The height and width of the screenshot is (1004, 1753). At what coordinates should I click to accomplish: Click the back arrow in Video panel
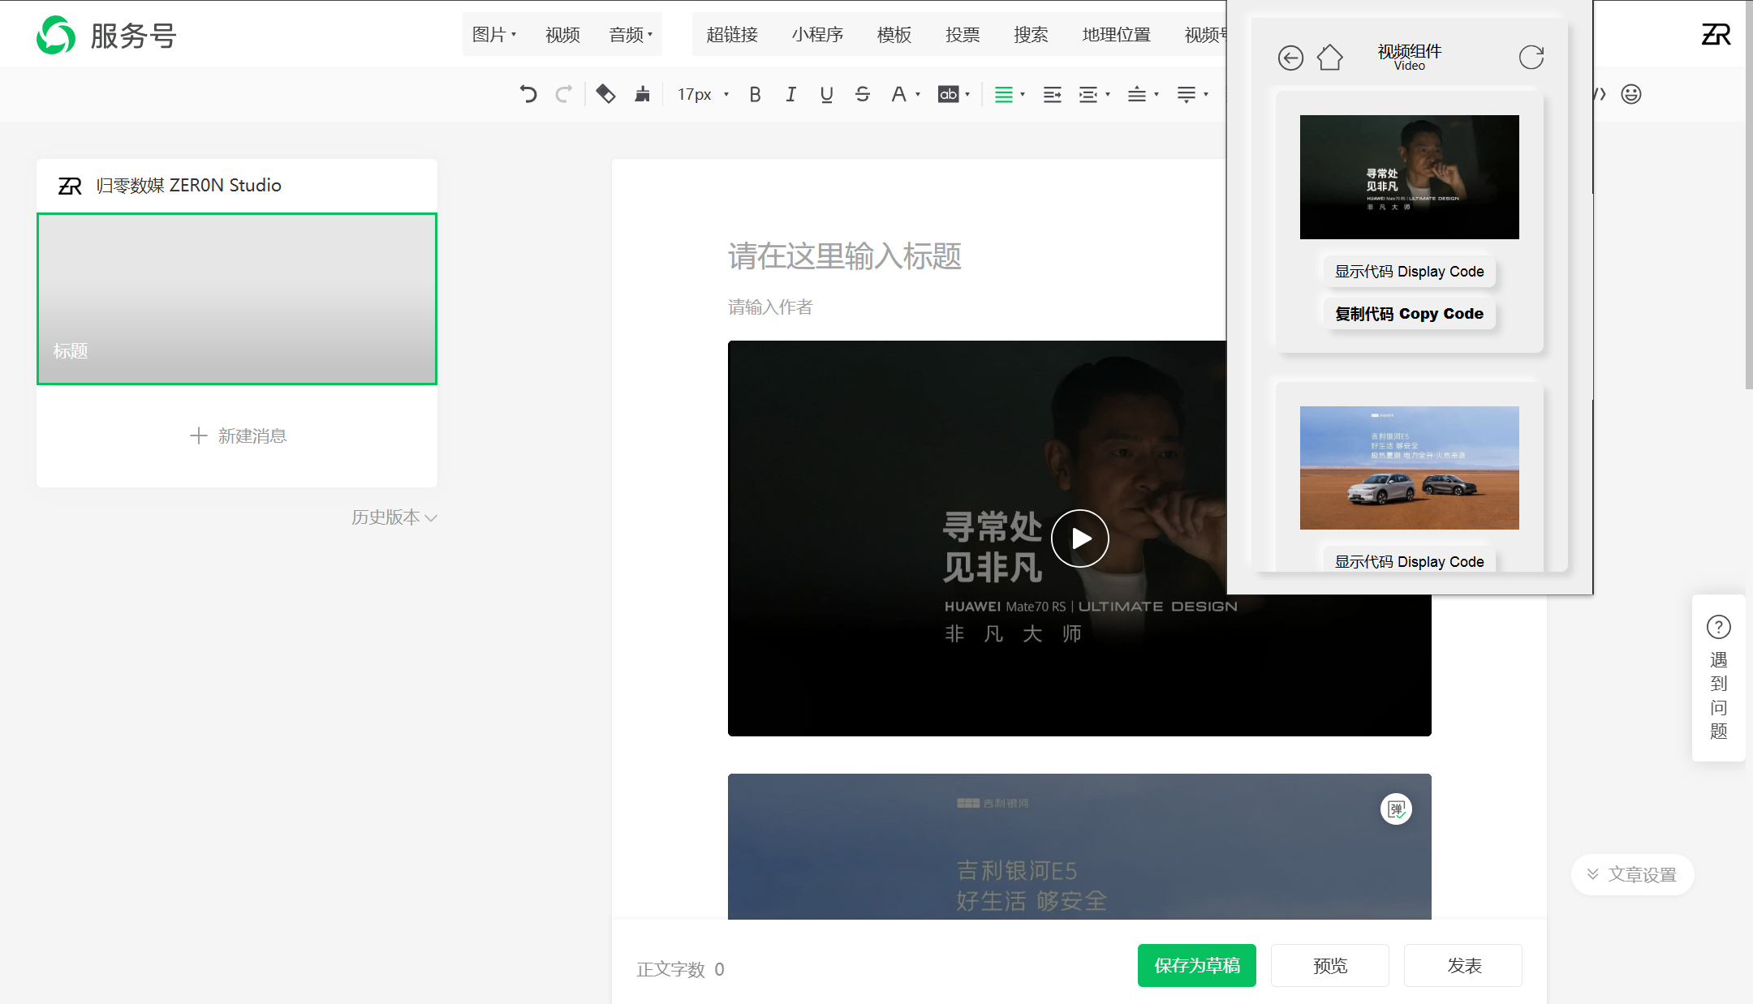tap(1290, 58)
